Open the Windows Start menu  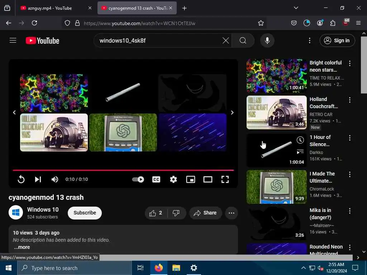coord(9,268)
